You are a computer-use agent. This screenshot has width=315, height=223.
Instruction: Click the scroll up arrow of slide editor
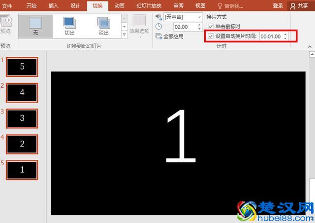pyautogui.click(x=312, y=54)
